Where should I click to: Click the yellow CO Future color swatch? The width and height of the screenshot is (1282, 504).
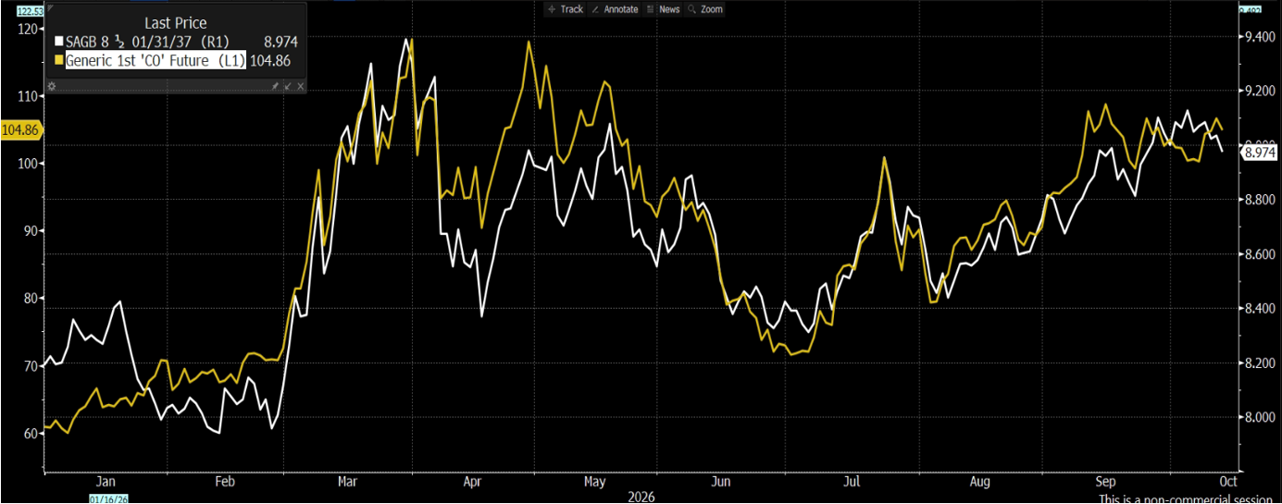[59, 60]
